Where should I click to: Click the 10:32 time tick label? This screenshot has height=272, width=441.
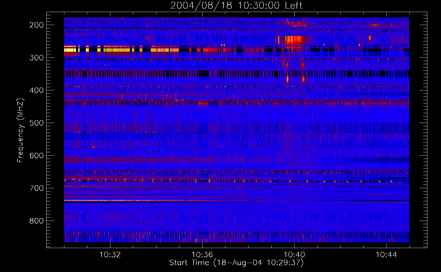pyautogui.click(x=110, y=255)
